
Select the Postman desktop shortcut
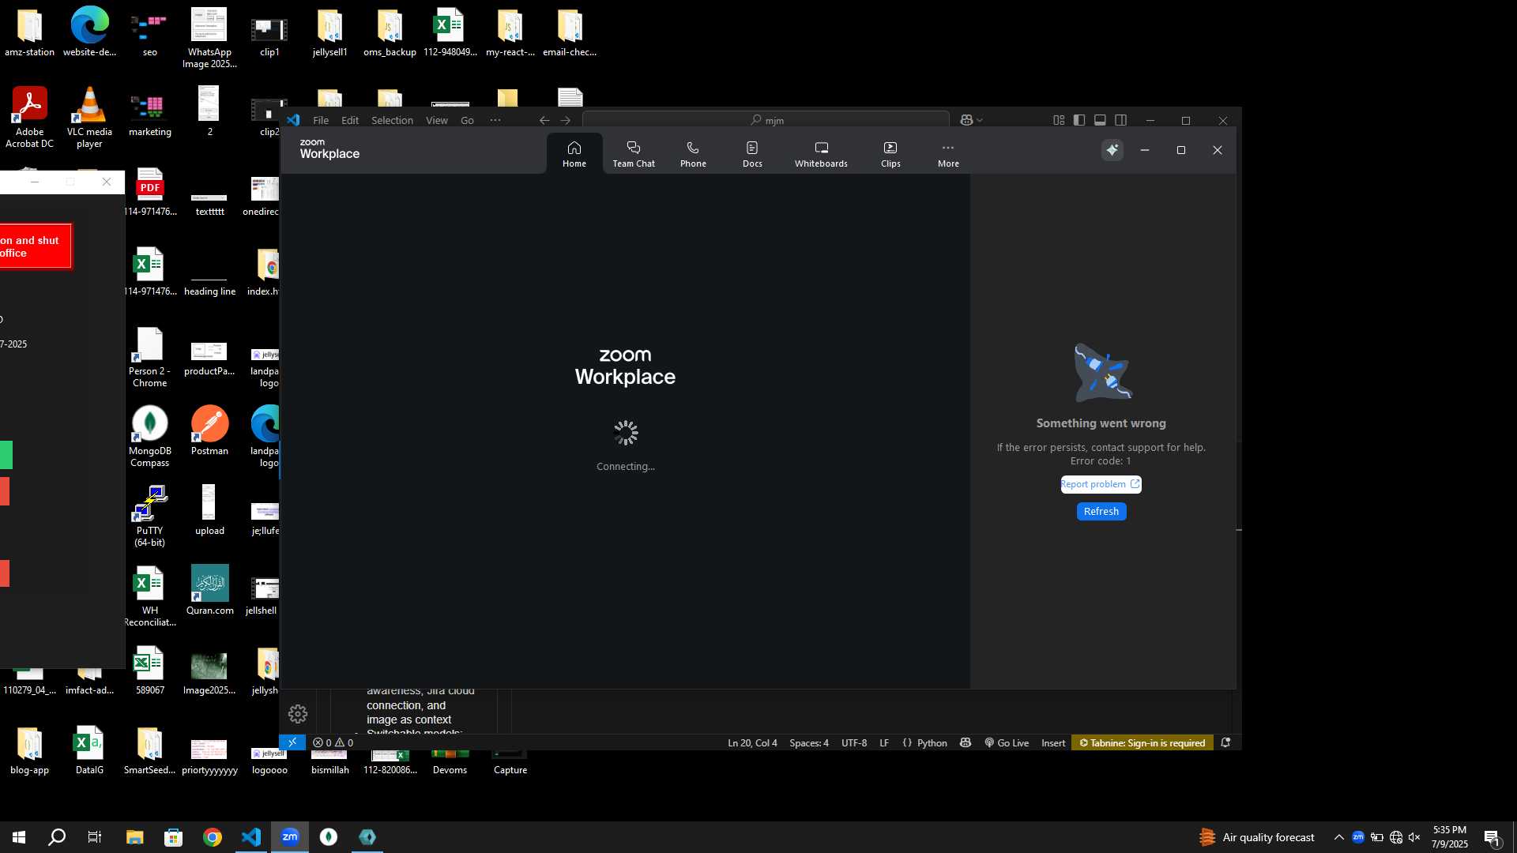pyautogui.click(x=209, y=431)
